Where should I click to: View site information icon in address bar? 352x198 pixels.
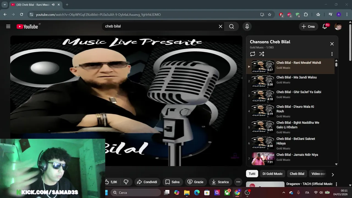31,15
